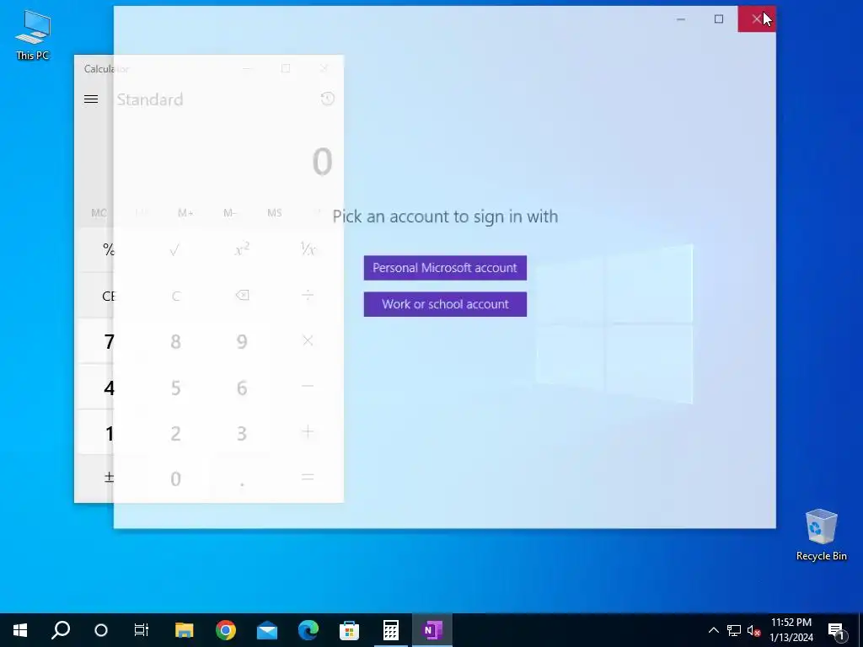Choose Work or school account

pos(445,304)
